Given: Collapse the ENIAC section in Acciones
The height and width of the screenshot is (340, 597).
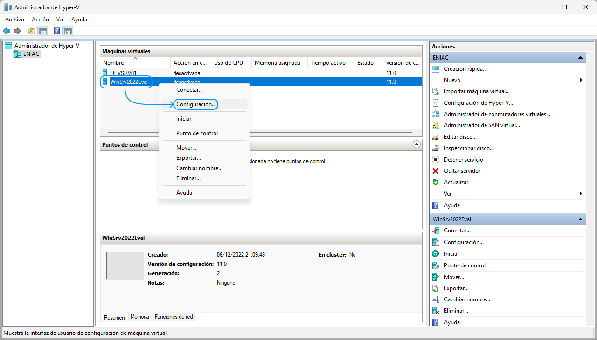Looking at the screenshot, I should pyautogui.click(x=580, y=58).
